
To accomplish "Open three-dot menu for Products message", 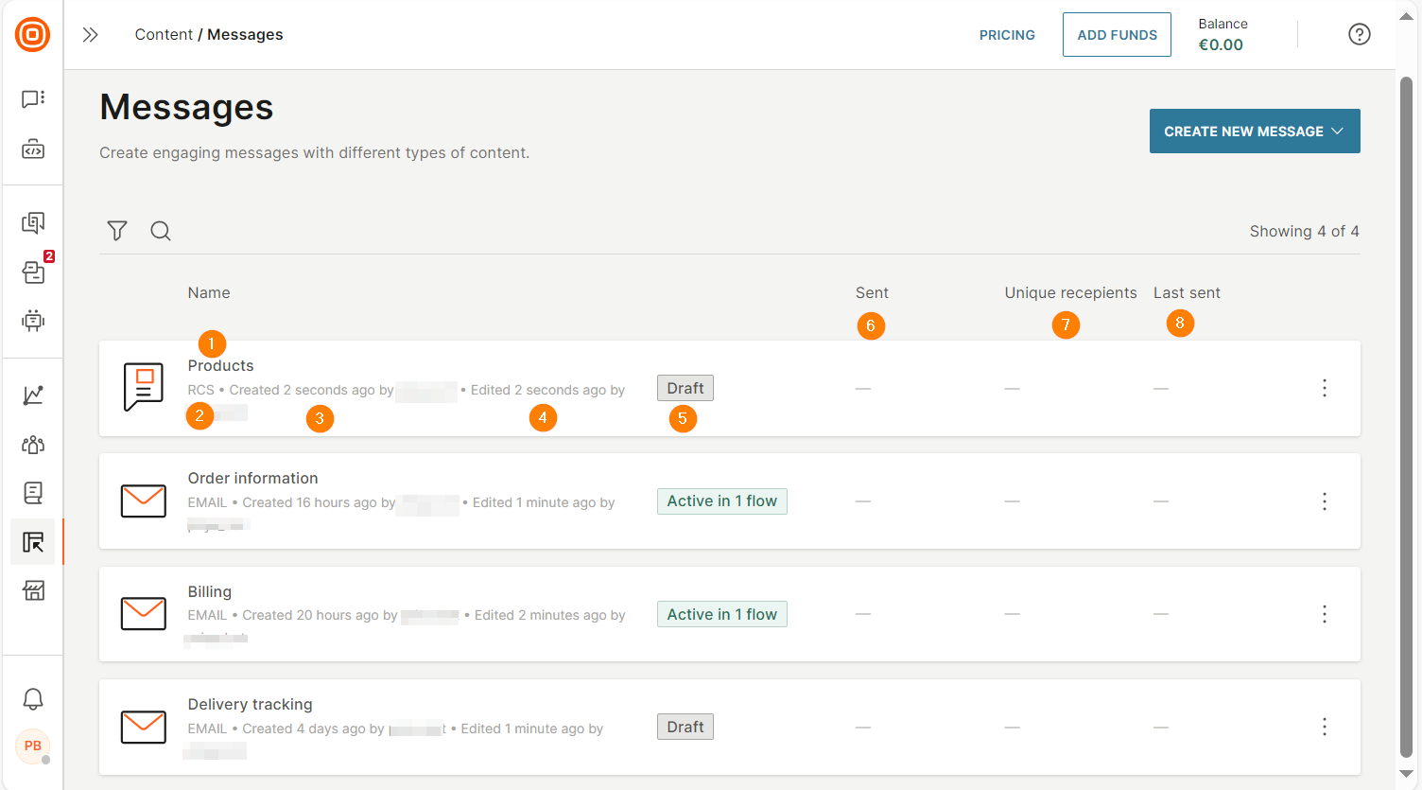I will 1324,388.
